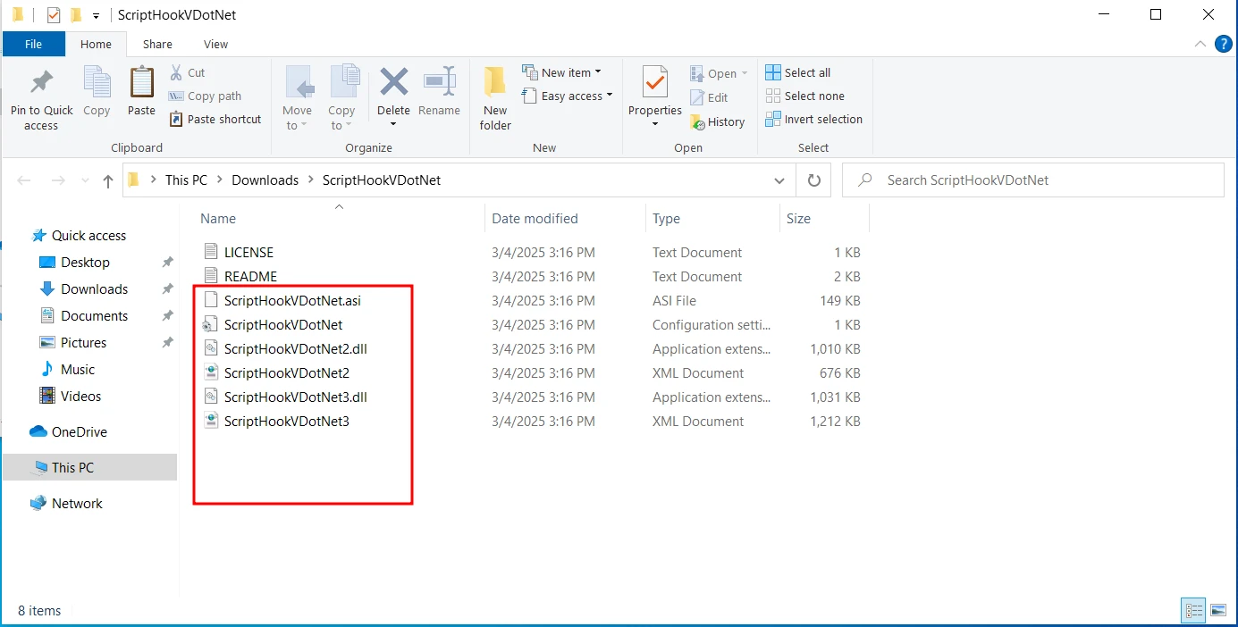Switch to Large icons view icon
This screenshot has width=1238, height=627.
click(1218, 611)
